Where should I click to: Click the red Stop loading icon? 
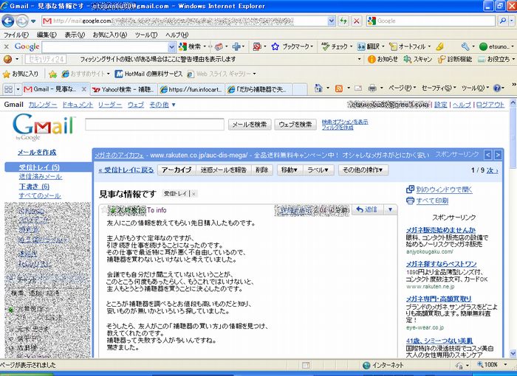(357, 21)
